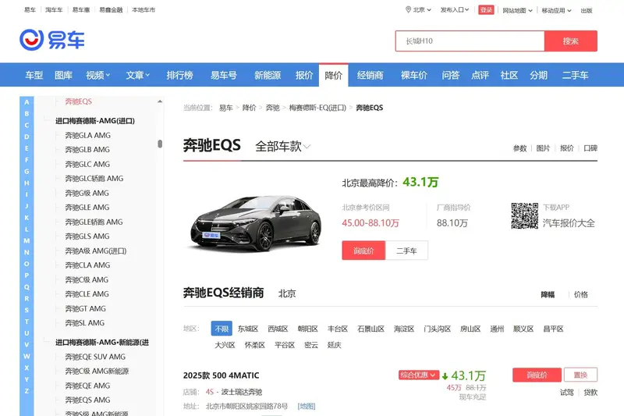Screen dimensions: 624x416
Task: Select the 大兴区 district filter
Action: tap(225, 345)
